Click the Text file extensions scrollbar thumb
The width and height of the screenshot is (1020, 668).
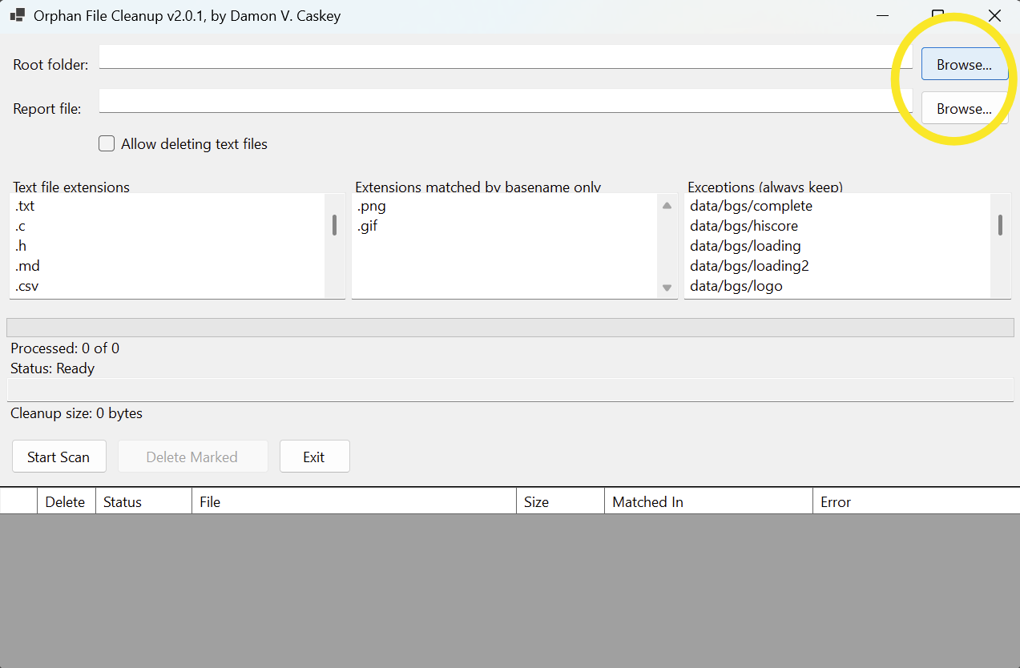[x=334, y=225]
